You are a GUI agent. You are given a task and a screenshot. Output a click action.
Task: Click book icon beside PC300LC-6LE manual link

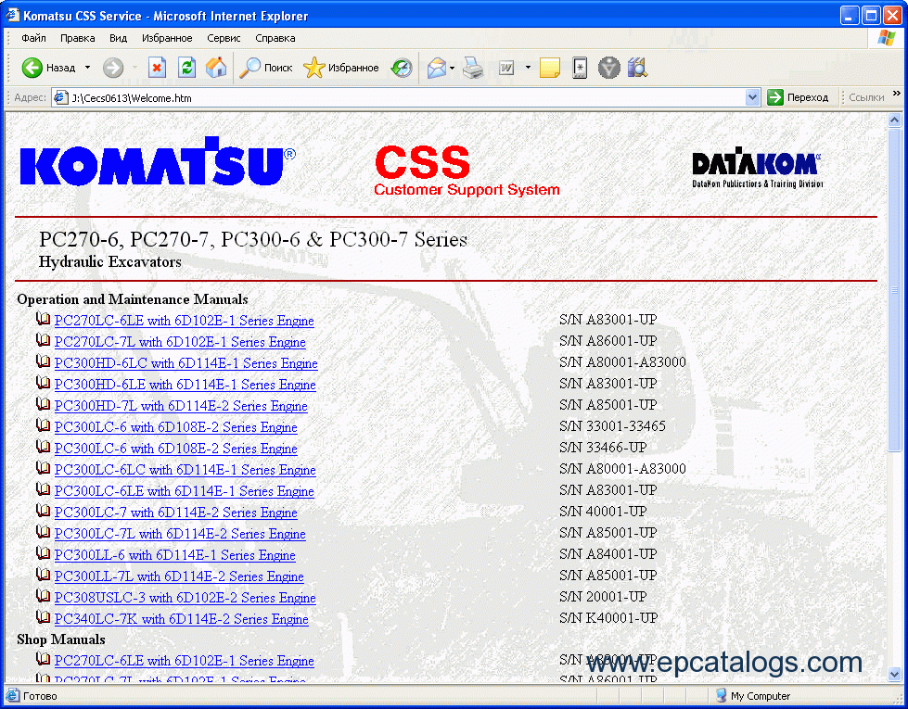(43, 489)
